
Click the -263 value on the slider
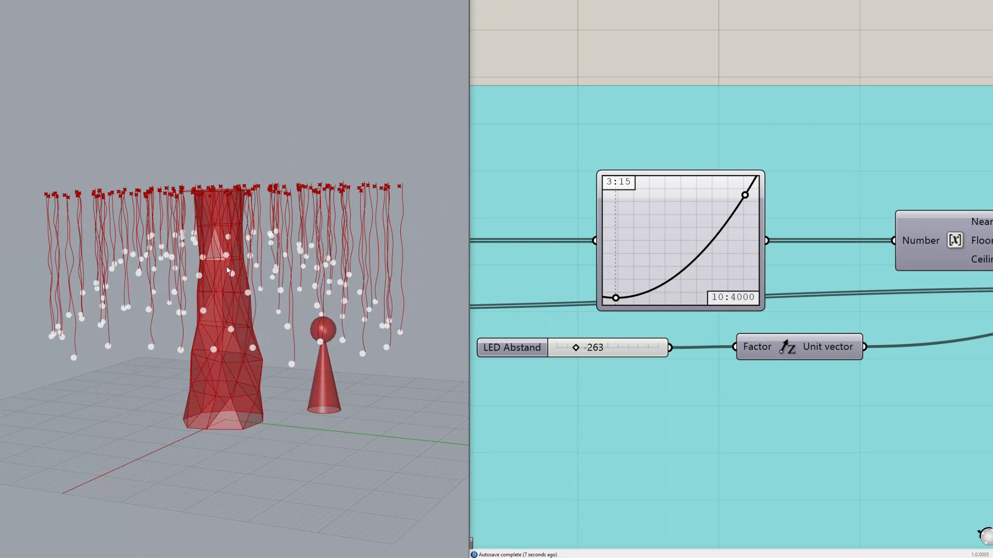pyautogui.click(x=593, y=347)
